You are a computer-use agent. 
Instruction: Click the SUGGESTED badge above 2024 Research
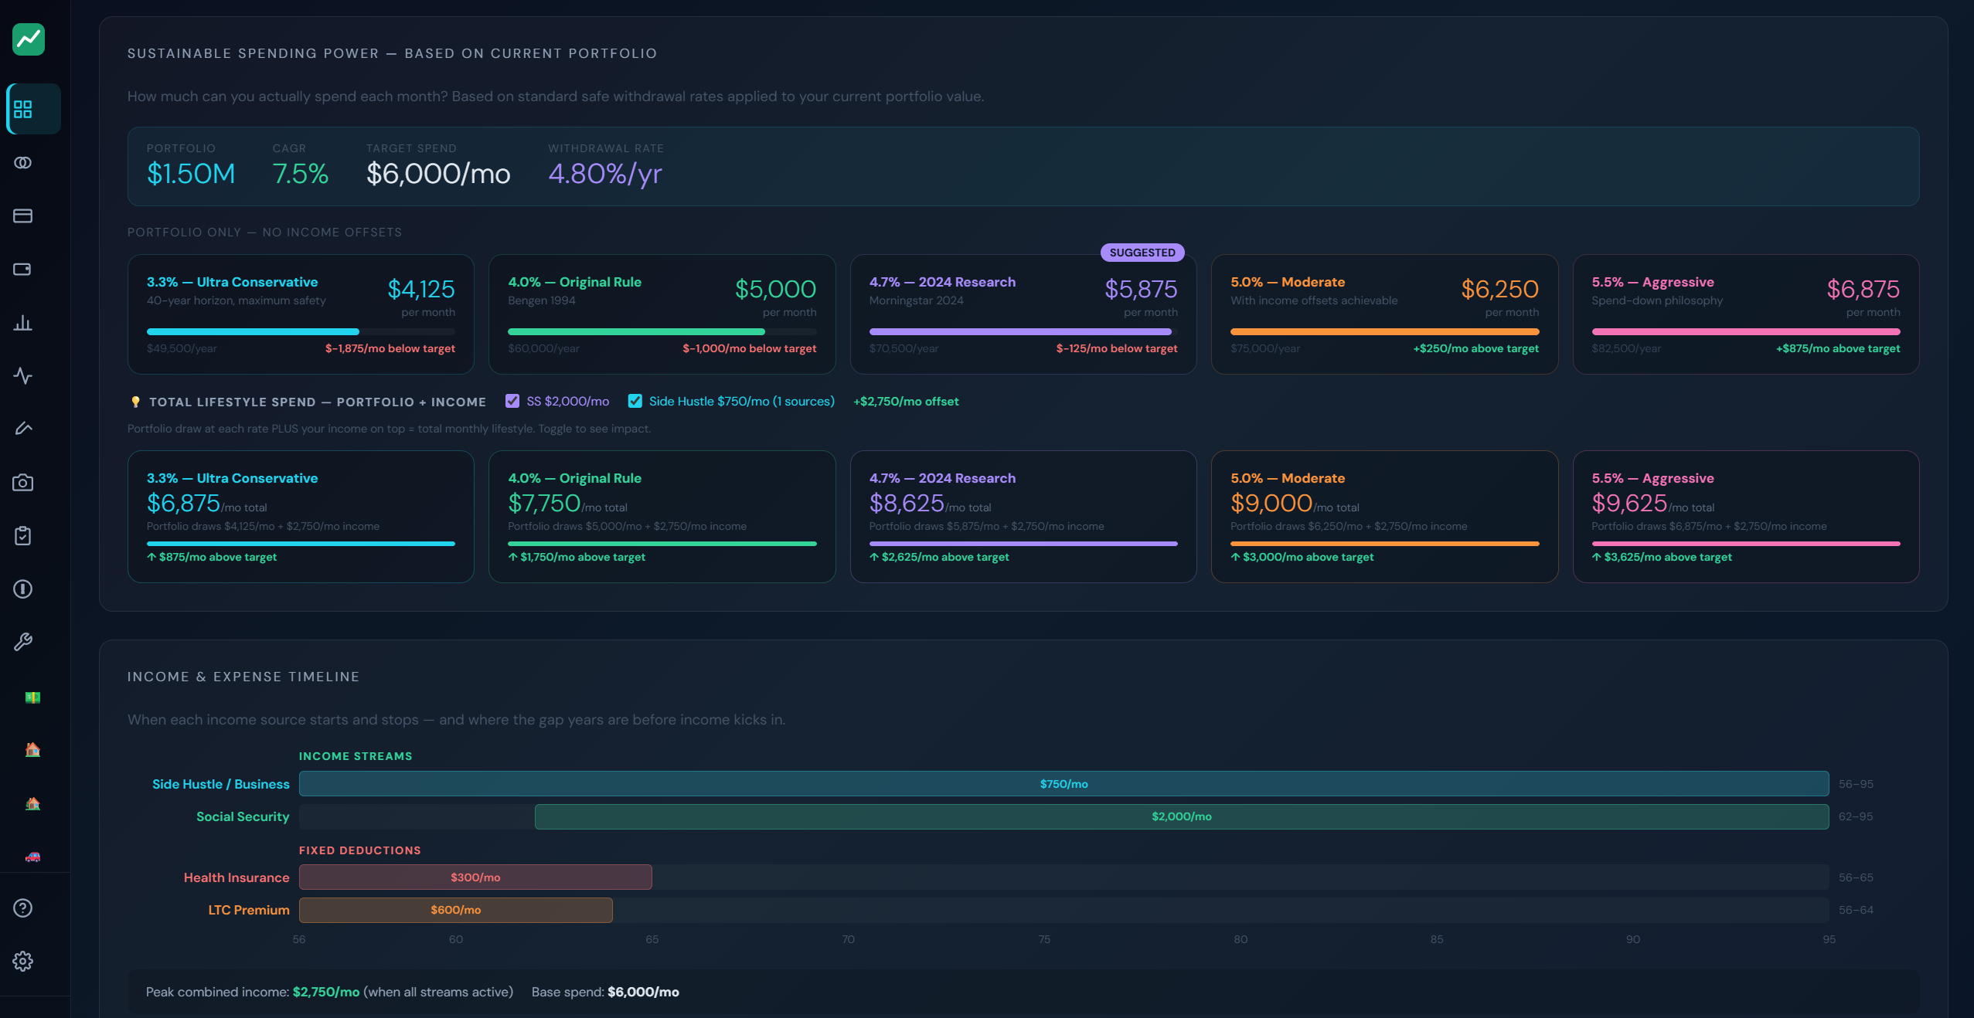pos(1142,252)
